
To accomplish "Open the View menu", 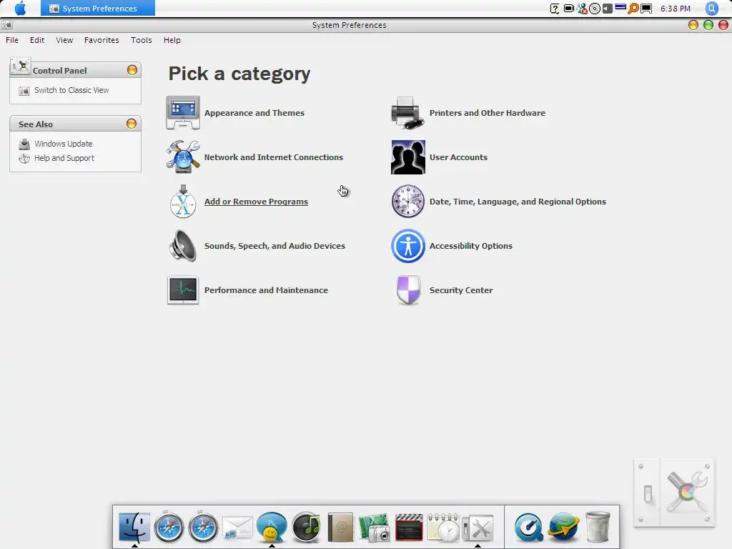I will point(64,40).
